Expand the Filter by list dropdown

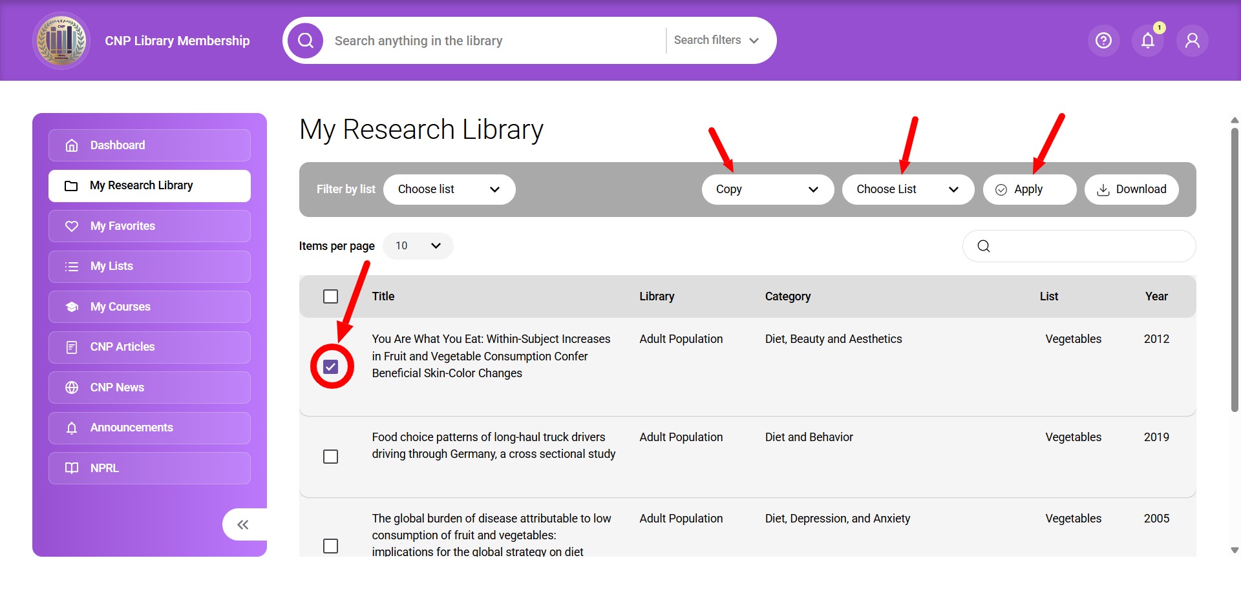[449, 189]
